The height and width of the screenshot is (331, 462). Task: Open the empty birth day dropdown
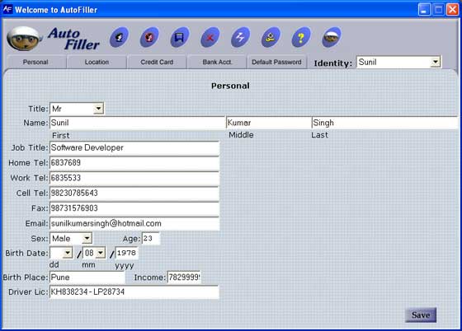(x=68, y=253)
